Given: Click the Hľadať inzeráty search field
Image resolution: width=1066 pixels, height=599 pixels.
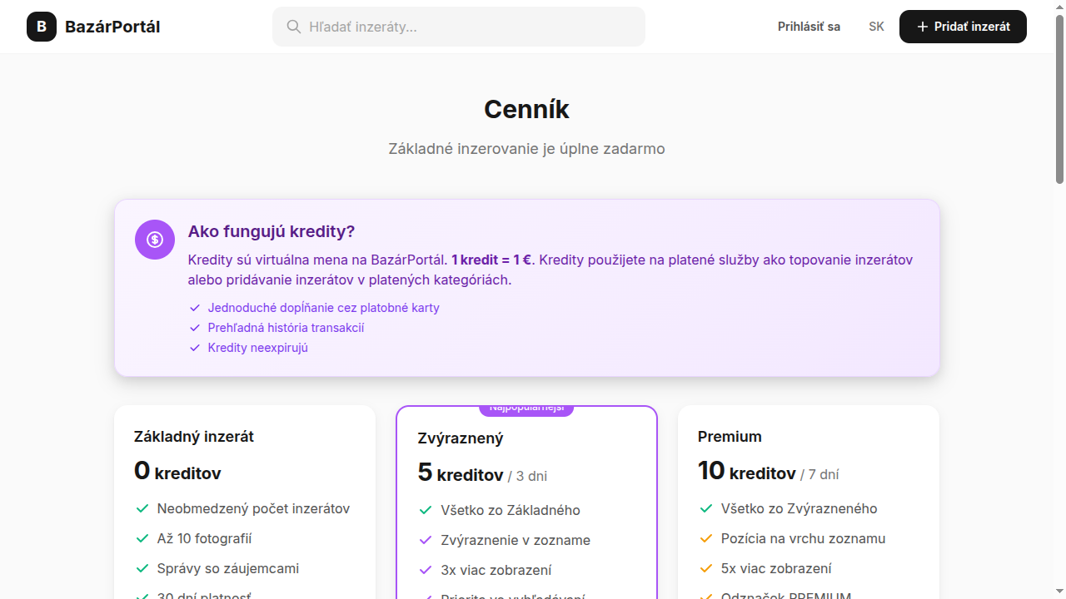Looking at the screenshot, I should pos(458,26).
